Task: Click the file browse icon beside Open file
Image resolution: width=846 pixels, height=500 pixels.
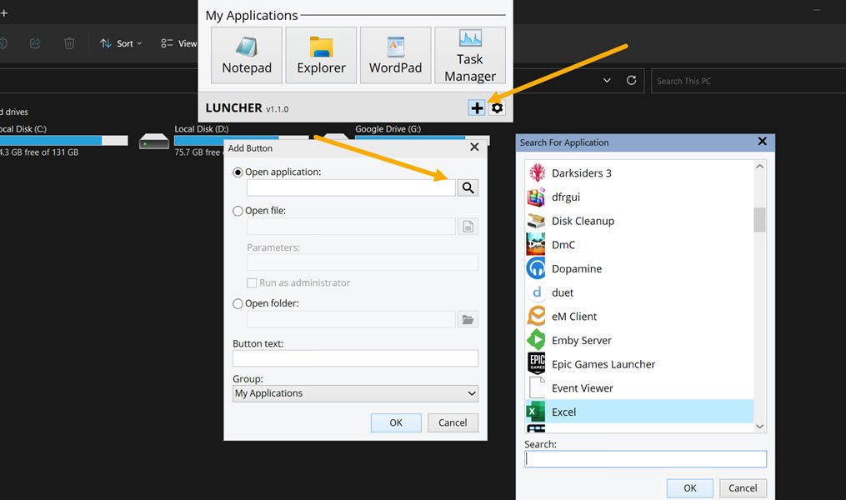Action: (467, 226)
